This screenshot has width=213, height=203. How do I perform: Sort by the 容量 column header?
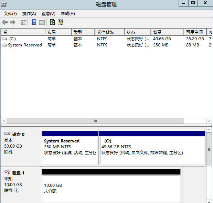point(167,32)
